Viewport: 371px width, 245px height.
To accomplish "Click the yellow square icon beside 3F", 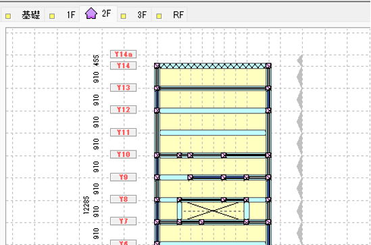I will click(123, 16).
